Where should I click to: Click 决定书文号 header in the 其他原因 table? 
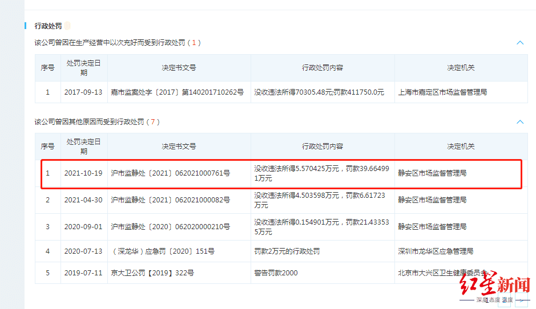pos(179,147)
